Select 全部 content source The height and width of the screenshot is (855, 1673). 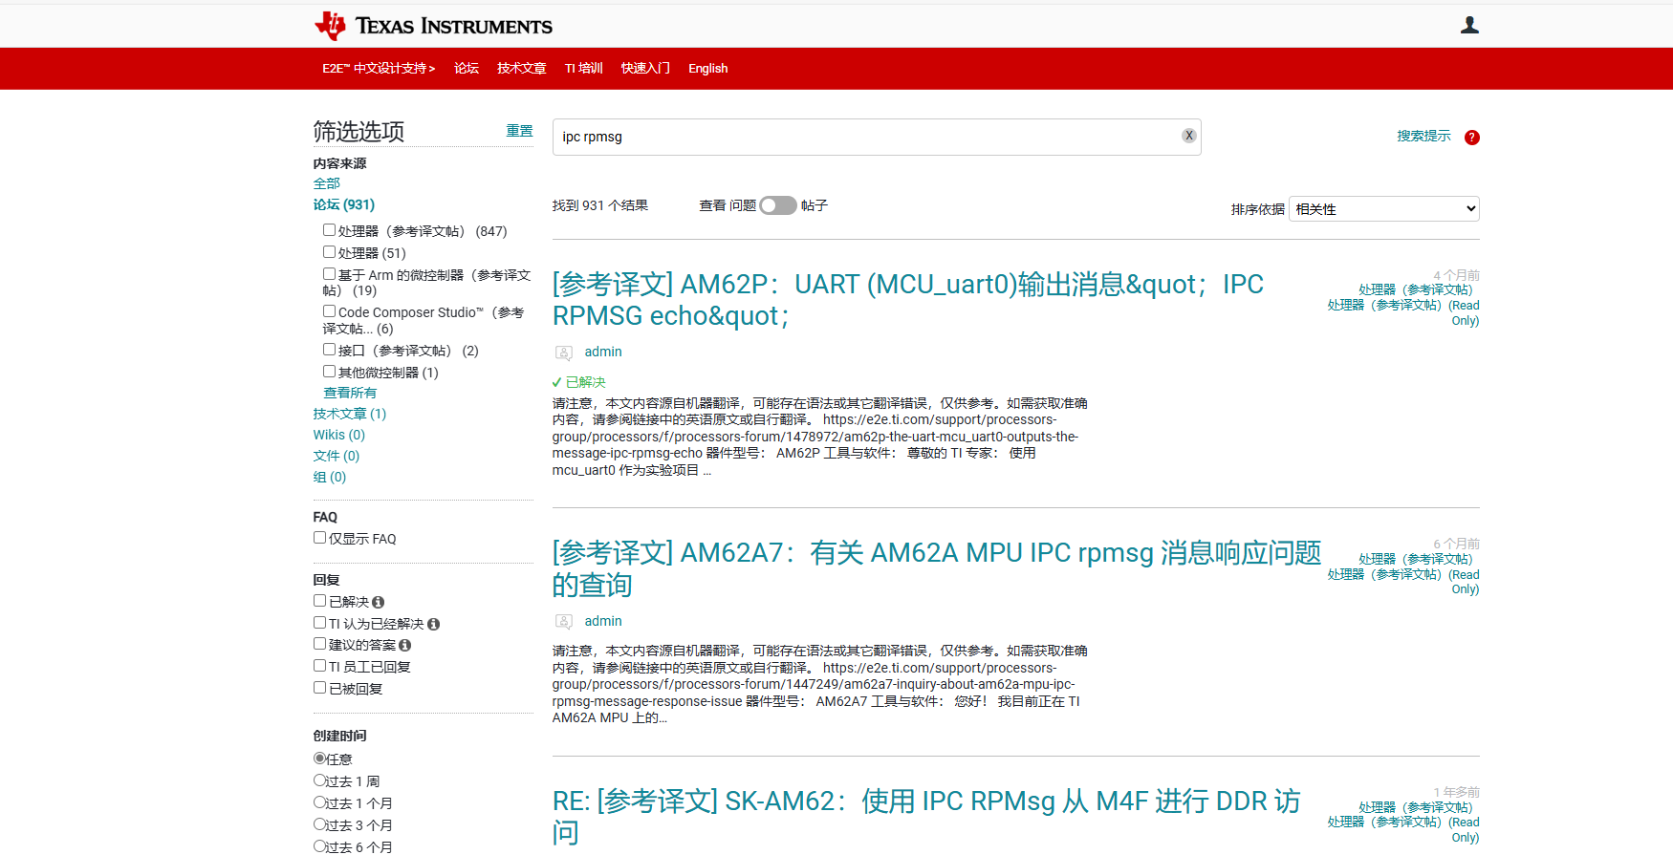click(326, 183)
